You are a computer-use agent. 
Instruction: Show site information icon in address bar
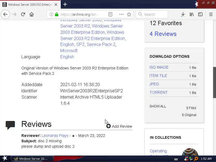click(51, 14)
